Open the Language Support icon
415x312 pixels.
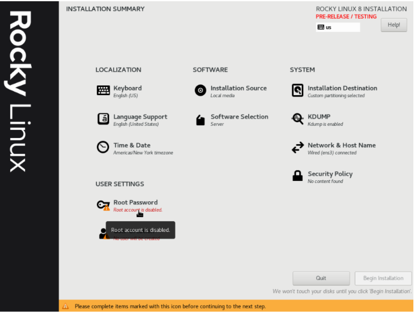click(103, 119)
